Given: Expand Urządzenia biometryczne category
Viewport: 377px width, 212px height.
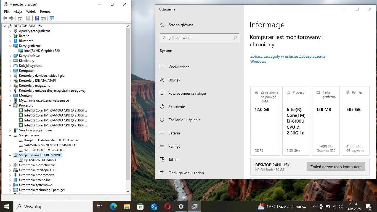Looking at the screenshot, I should point(10,165).
